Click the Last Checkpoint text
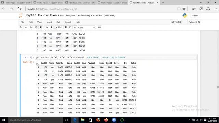 pos(81,16)
